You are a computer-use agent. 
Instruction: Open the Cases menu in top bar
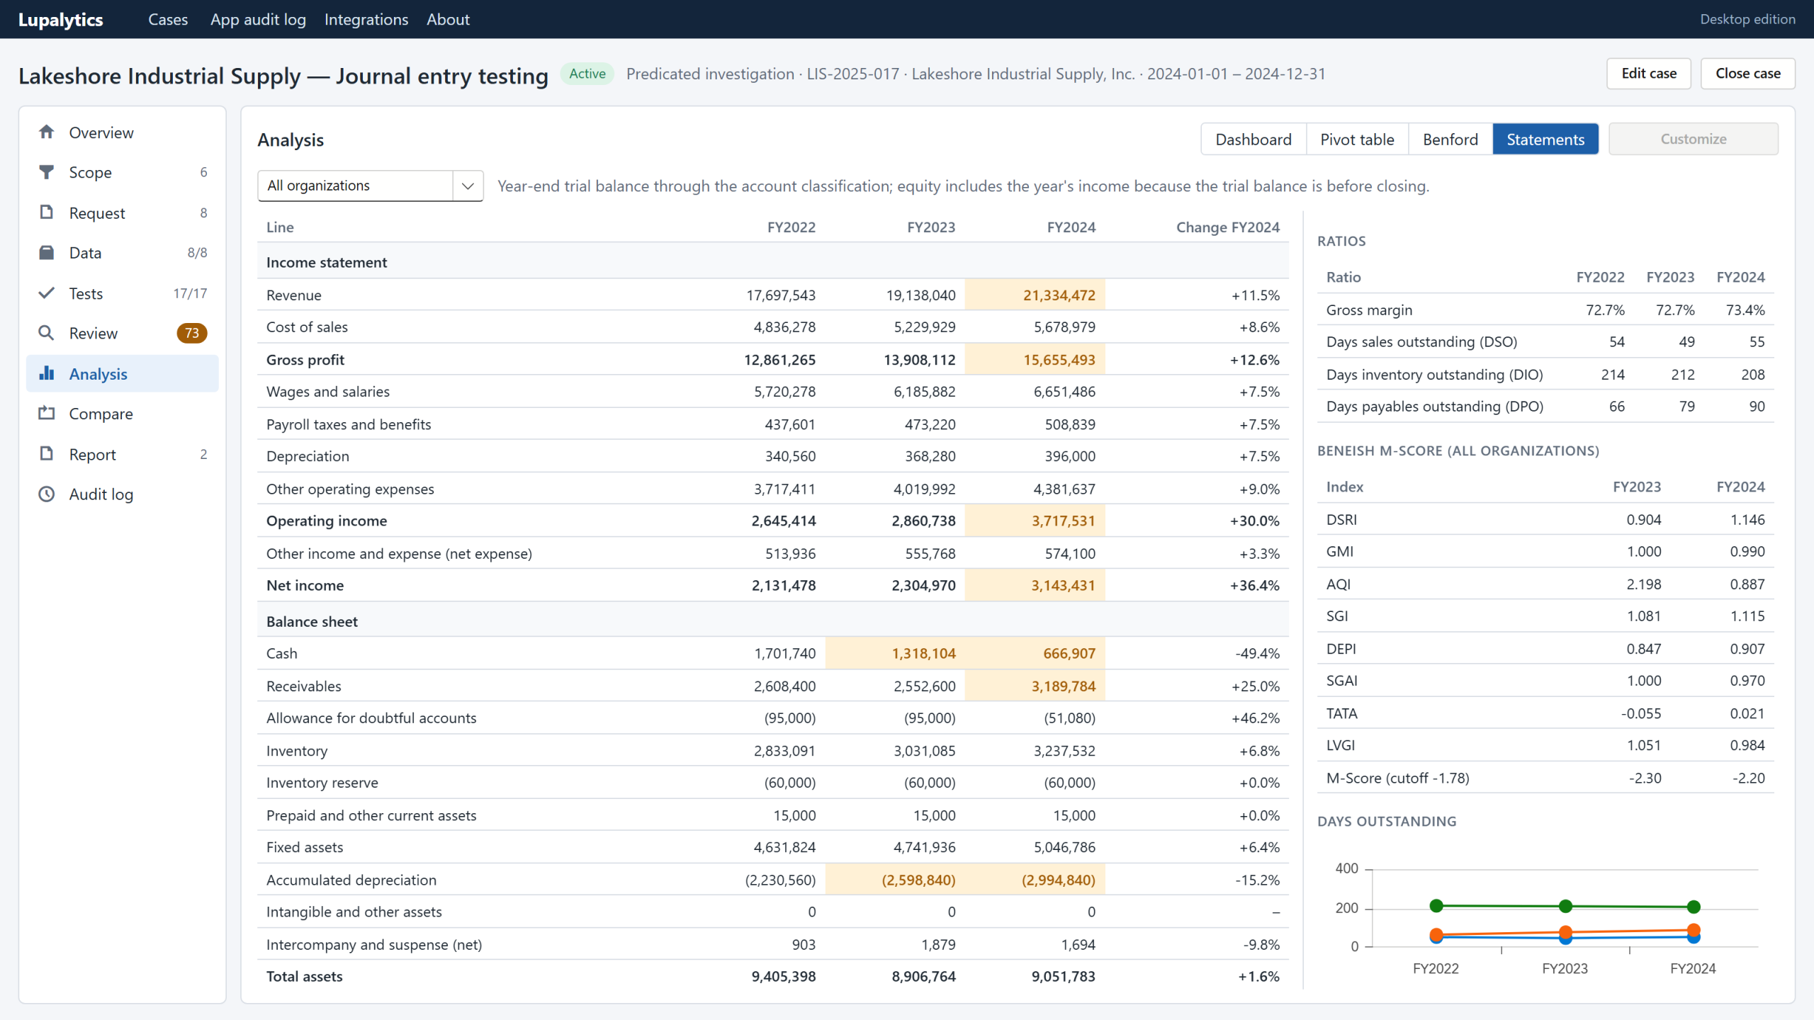(168, 19)
